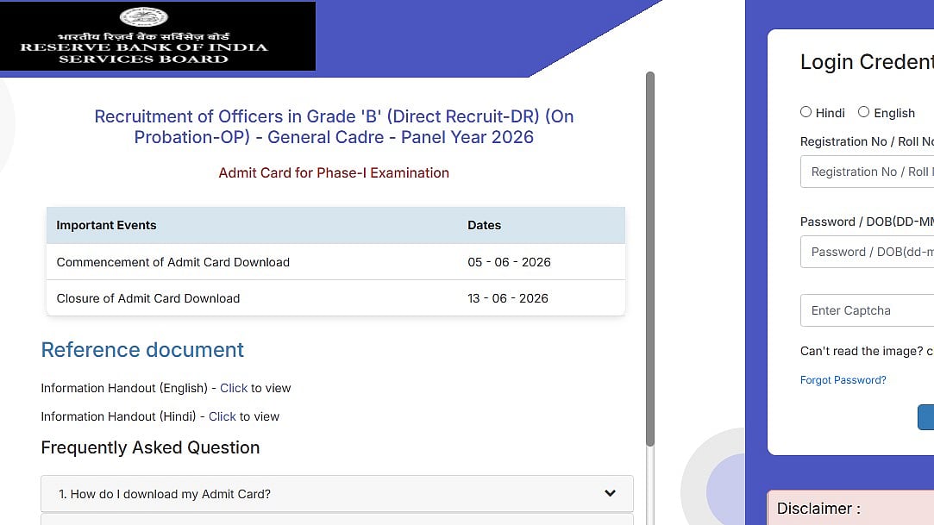The image size is (934, 525).
Task: Expand 'How do I download my Admit Card?'
Action: tap(337, 493)
